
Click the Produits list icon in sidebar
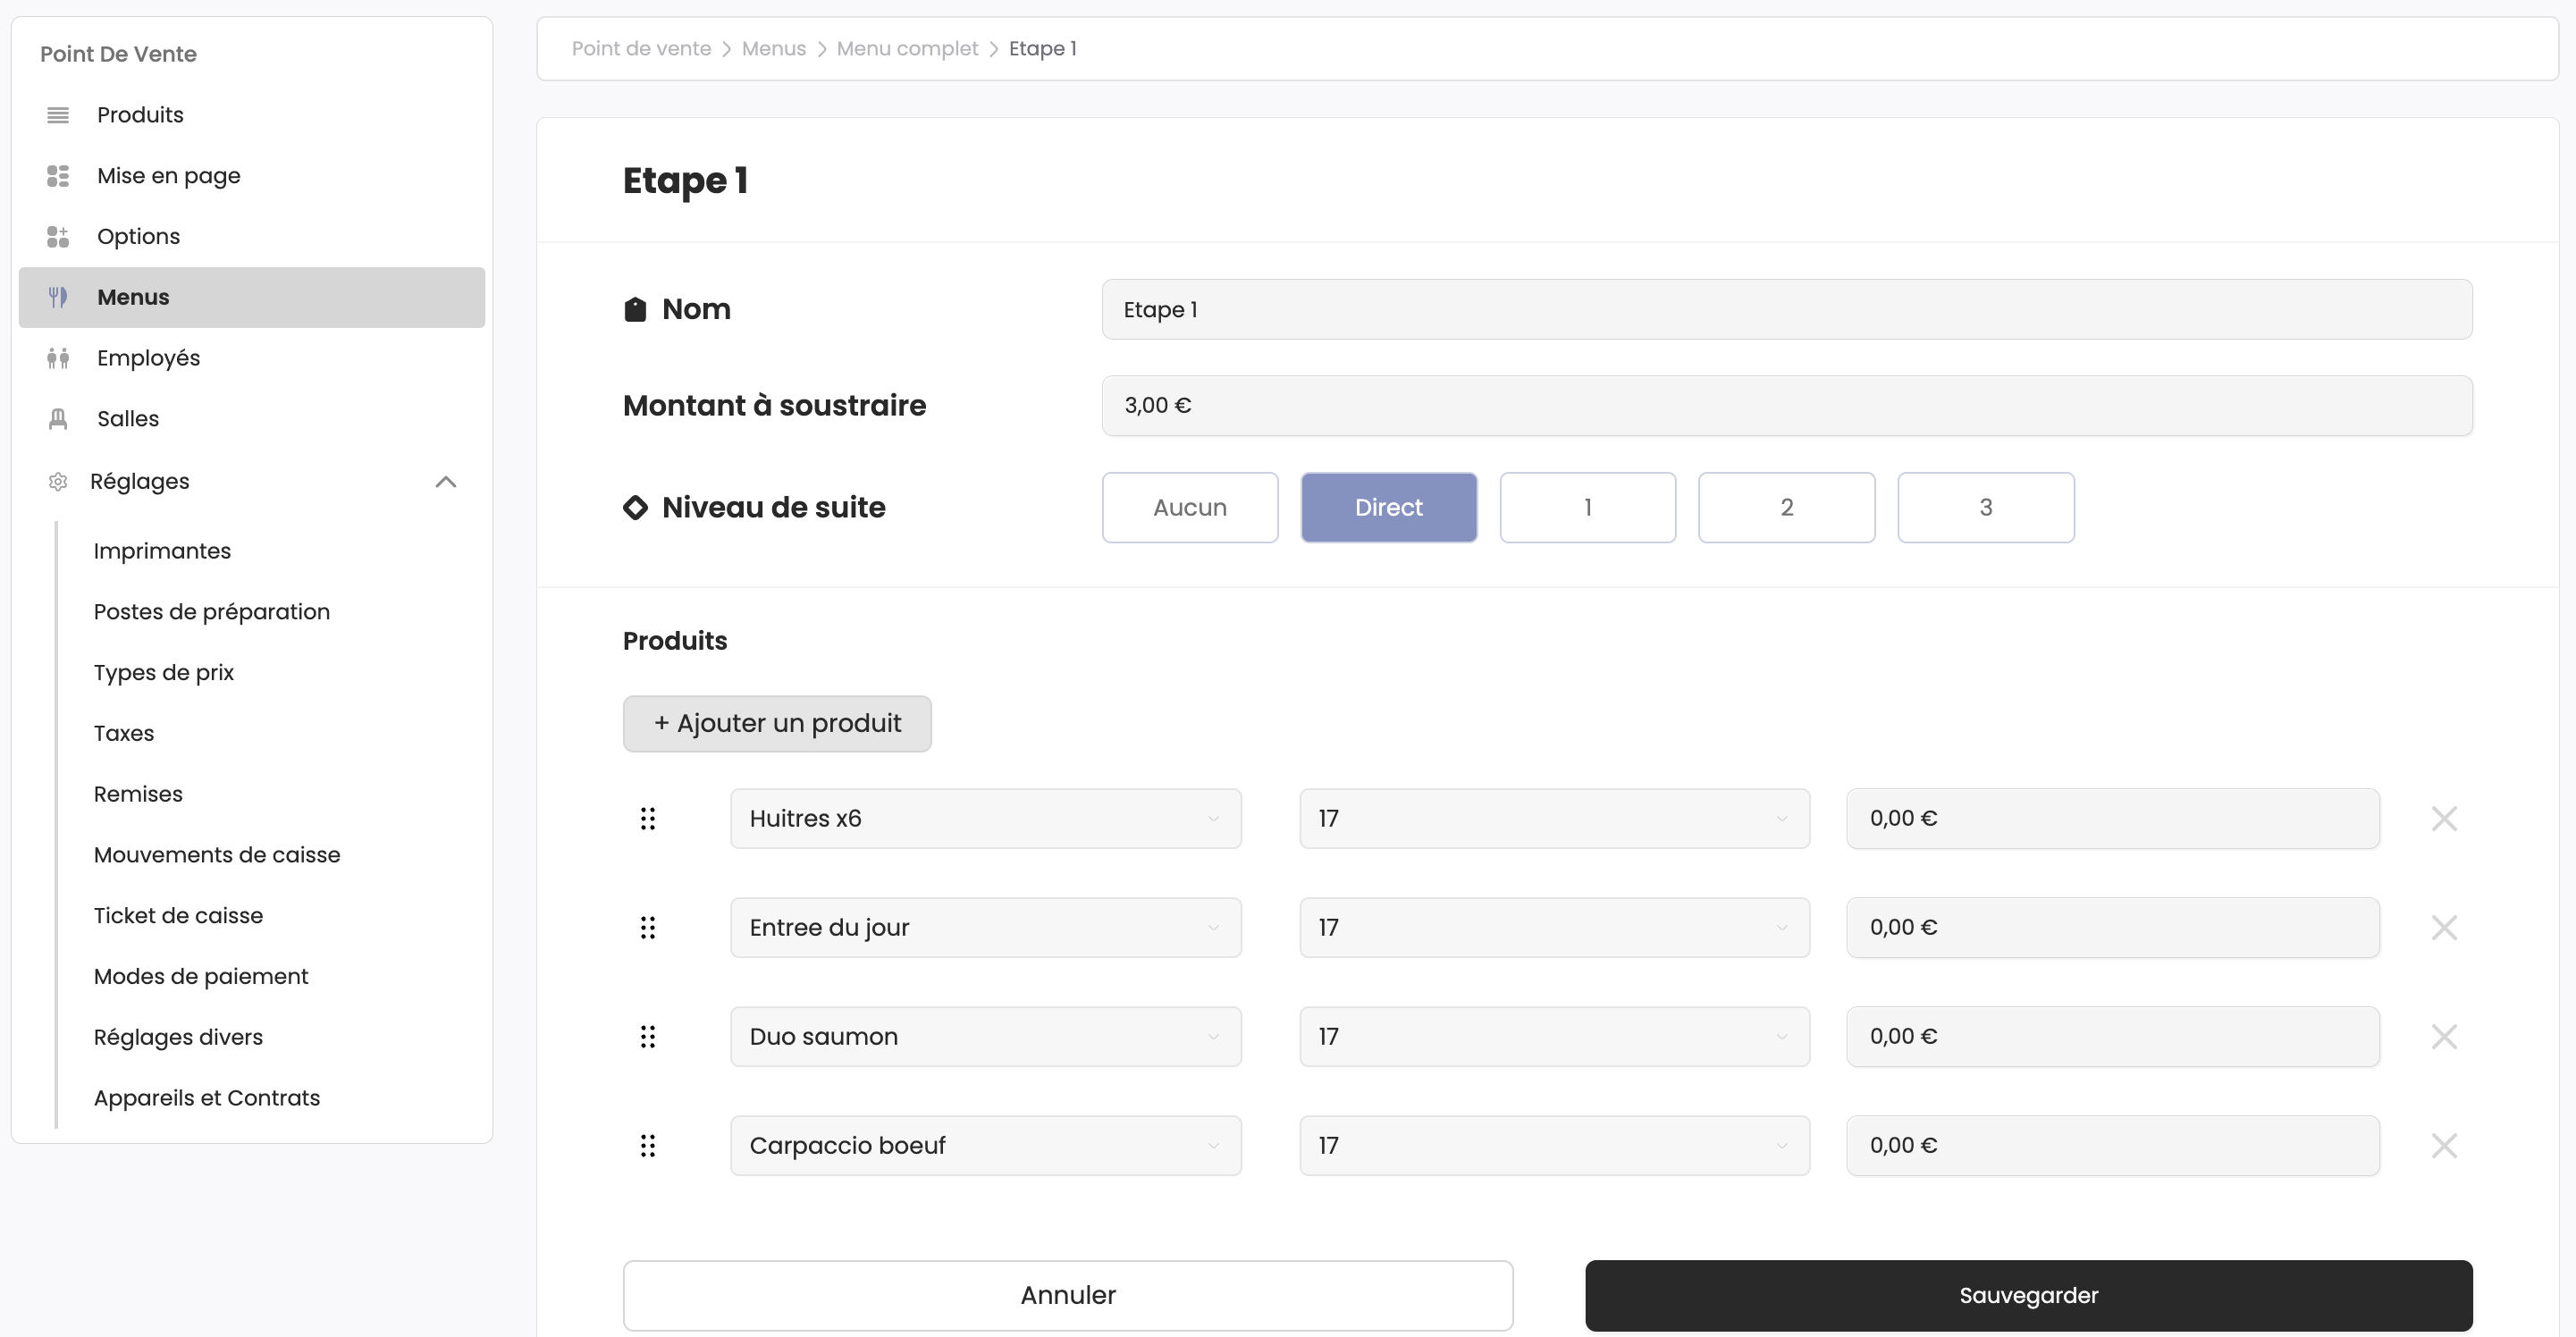[58, 115]
